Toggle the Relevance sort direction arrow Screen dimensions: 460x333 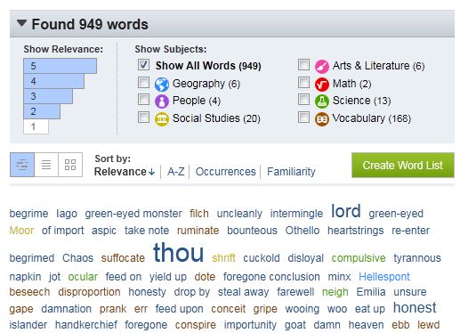pyautogui.click(x=152, y=172)
